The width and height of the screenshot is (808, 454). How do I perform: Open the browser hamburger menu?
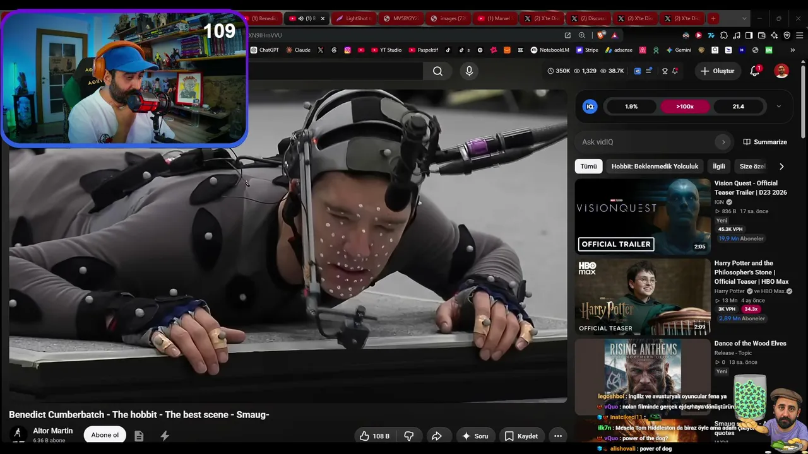click(x=799, y=35)
